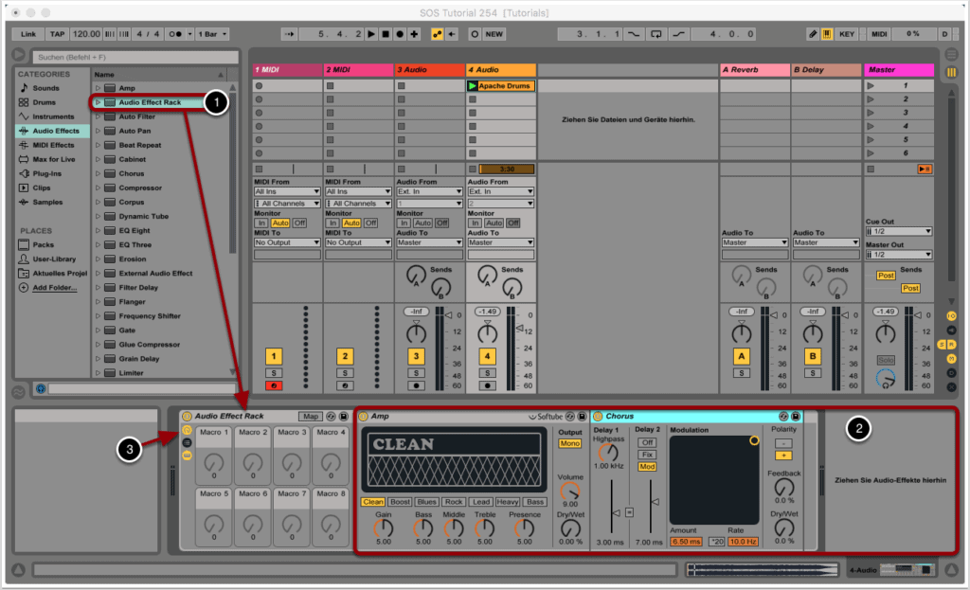Solo track 3 Audio

(416, 373)
